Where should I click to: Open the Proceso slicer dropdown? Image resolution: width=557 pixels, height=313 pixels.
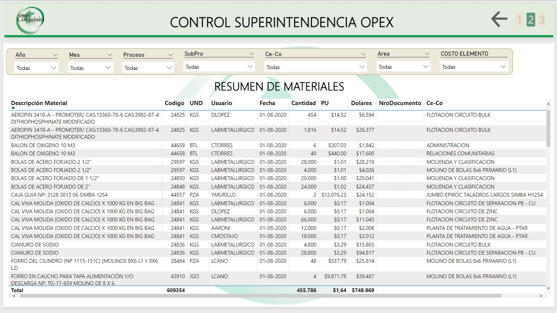[148, 68]
